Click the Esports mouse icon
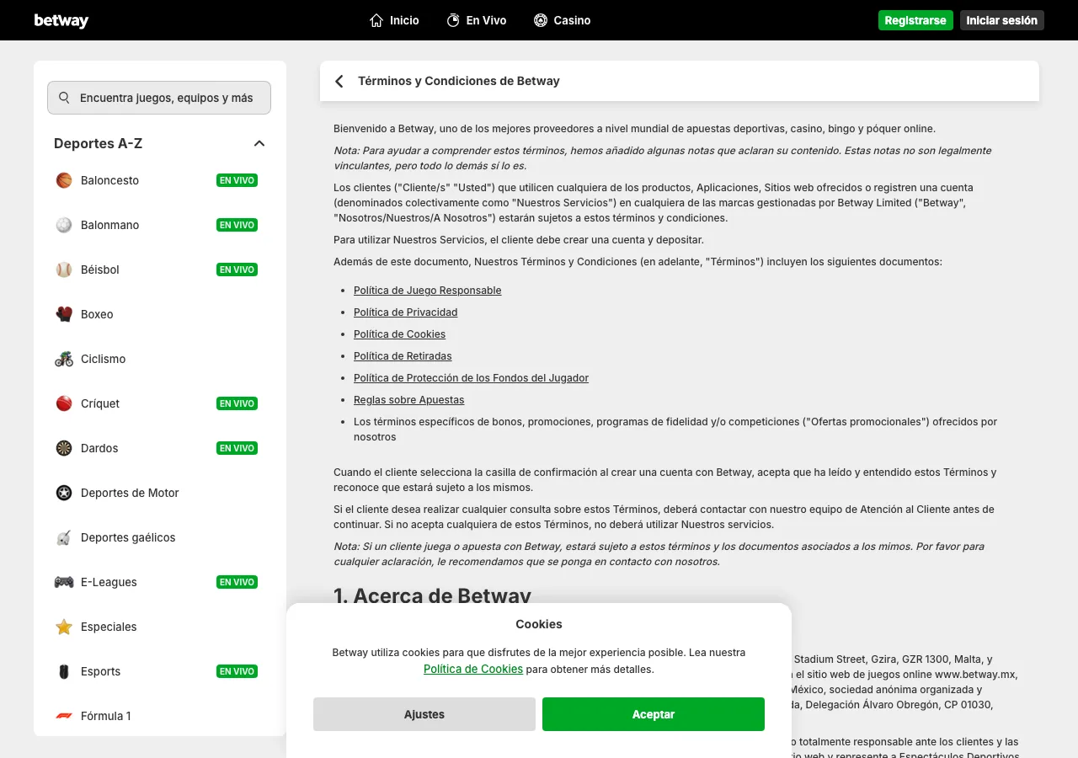This screenshot has height=758, width=1078. 64,671
